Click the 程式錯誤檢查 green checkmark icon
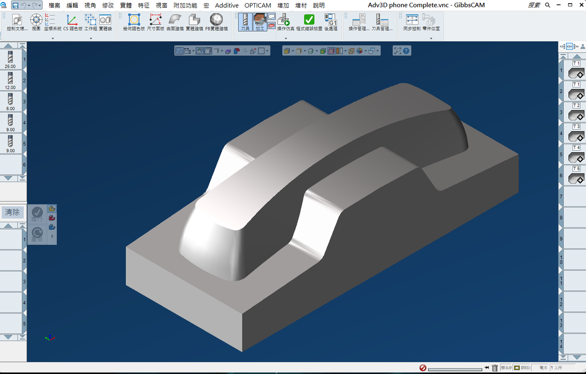The height and width of the screenshot is (374, 586). 309,22
